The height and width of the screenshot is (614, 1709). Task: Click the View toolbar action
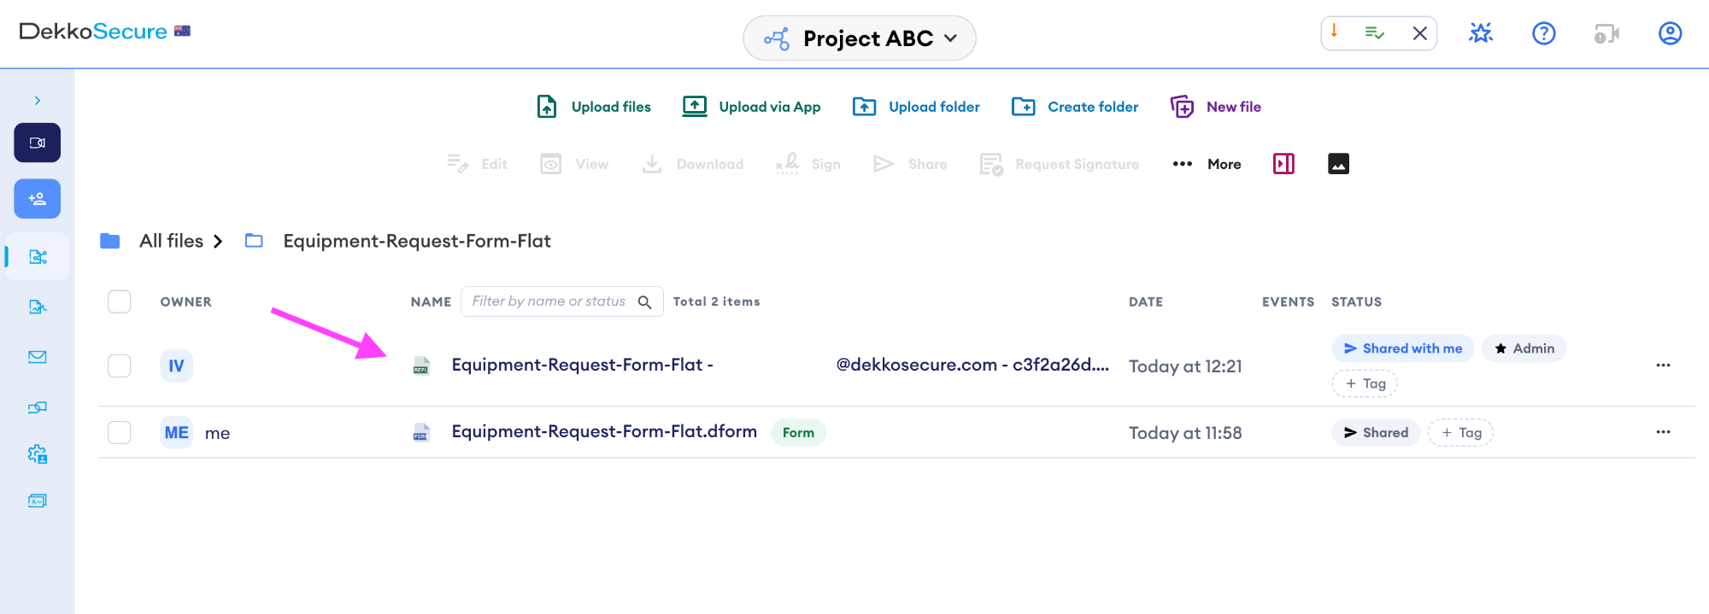(574, 164)
